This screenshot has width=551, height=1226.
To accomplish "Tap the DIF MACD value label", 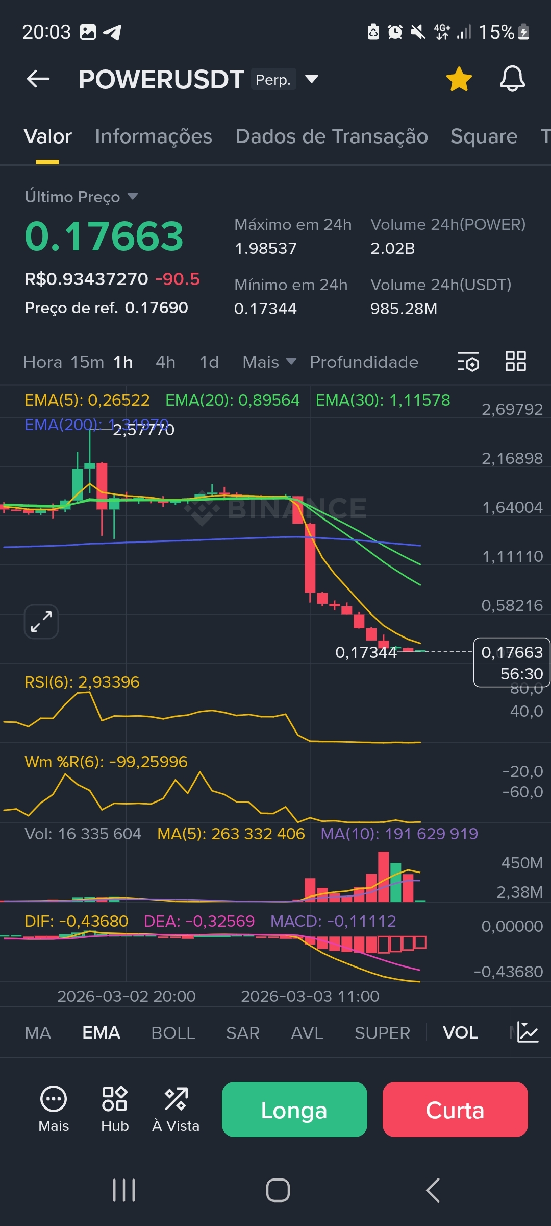I will pyautogui.click(x=77, y=921).
